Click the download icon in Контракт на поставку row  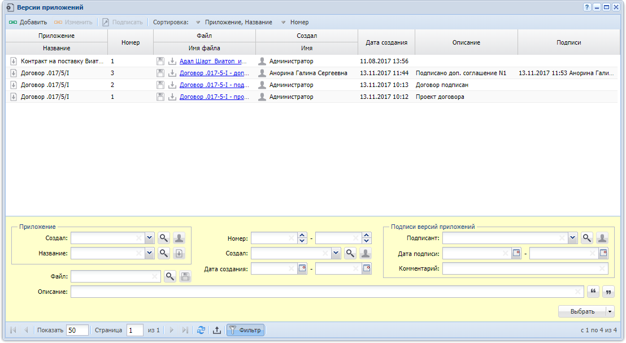point(172,61)
